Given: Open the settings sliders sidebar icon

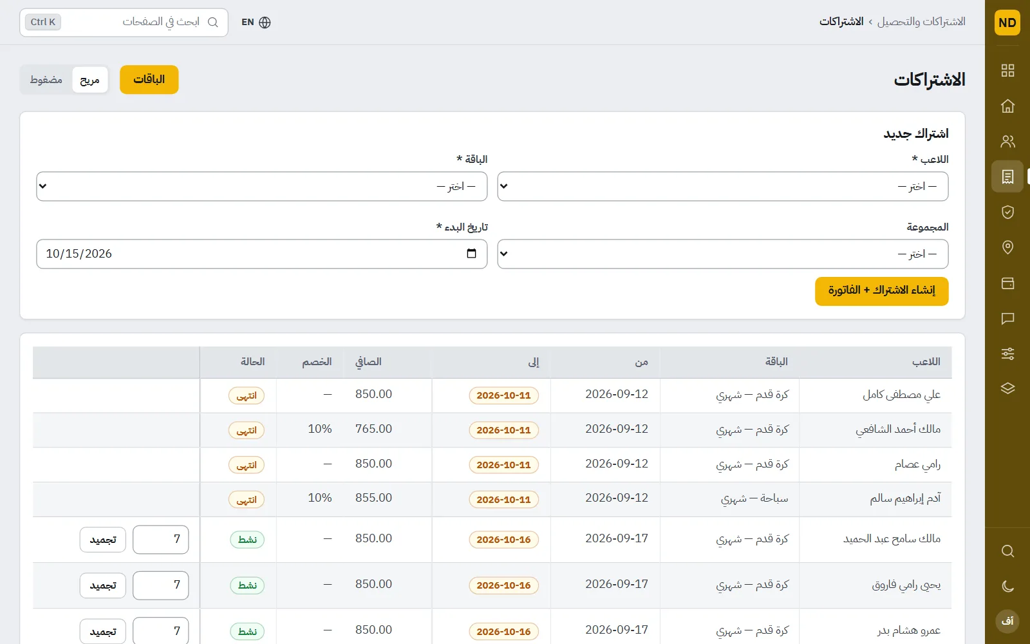Looking at the screenshot, I should [1007, 353].
